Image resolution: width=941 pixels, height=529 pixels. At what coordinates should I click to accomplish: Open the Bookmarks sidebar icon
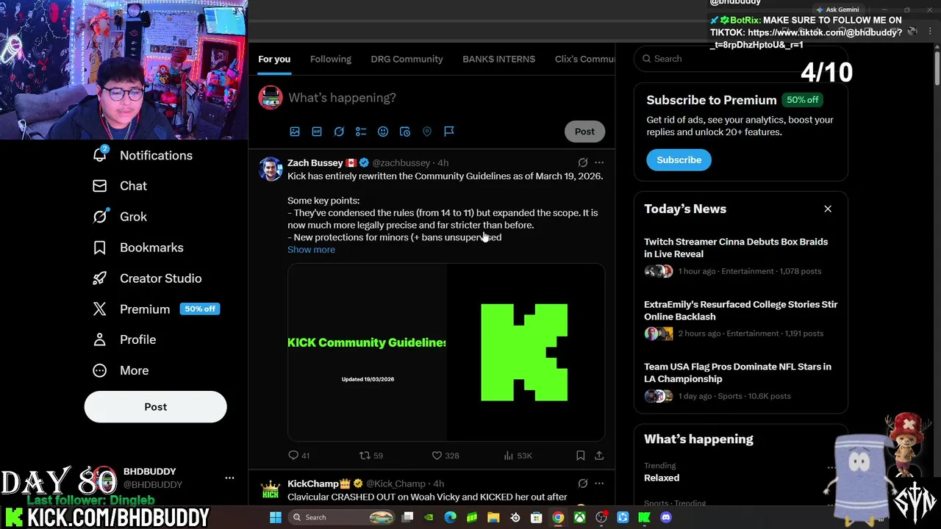click(x=100, y=248)
